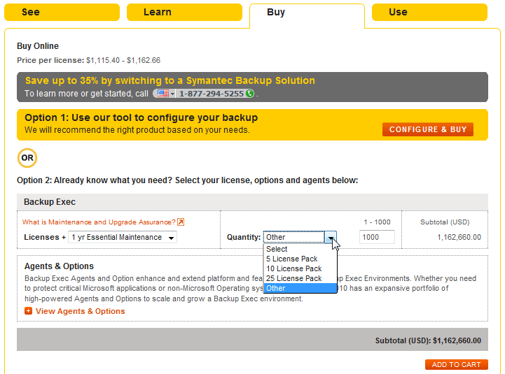
Task: Click the quantity input field showing 1000
Action: click(377, 237)
